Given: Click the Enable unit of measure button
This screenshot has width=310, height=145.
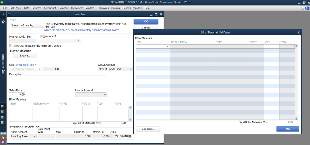Looking at the screenshot, I should pyautogui.click(x=25, y=56).
